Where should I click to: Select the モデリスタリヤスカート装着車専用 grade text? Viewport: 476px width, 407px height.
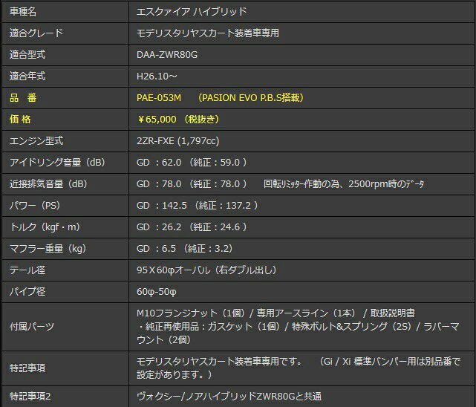point(208,33)
